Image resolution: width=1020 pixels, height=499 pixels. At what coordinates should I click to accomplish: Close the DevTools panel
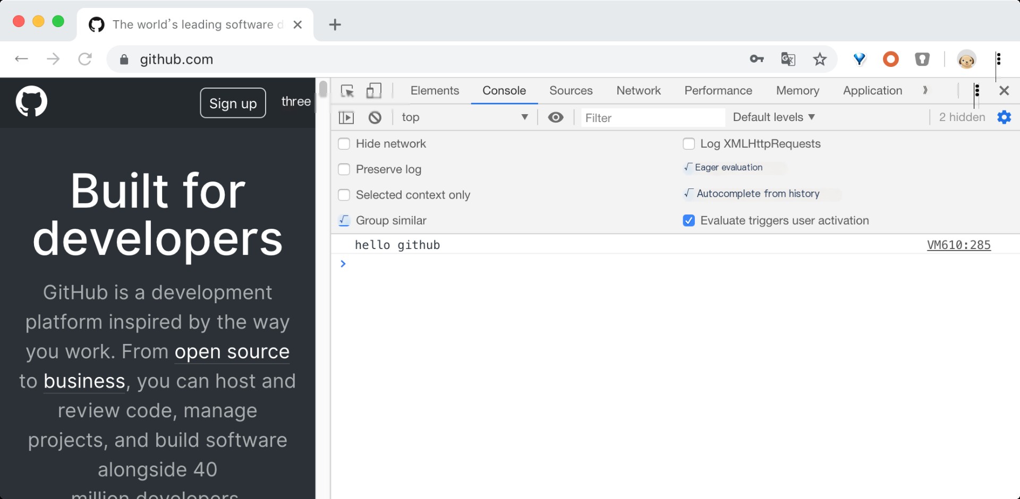coord(1004,91)
